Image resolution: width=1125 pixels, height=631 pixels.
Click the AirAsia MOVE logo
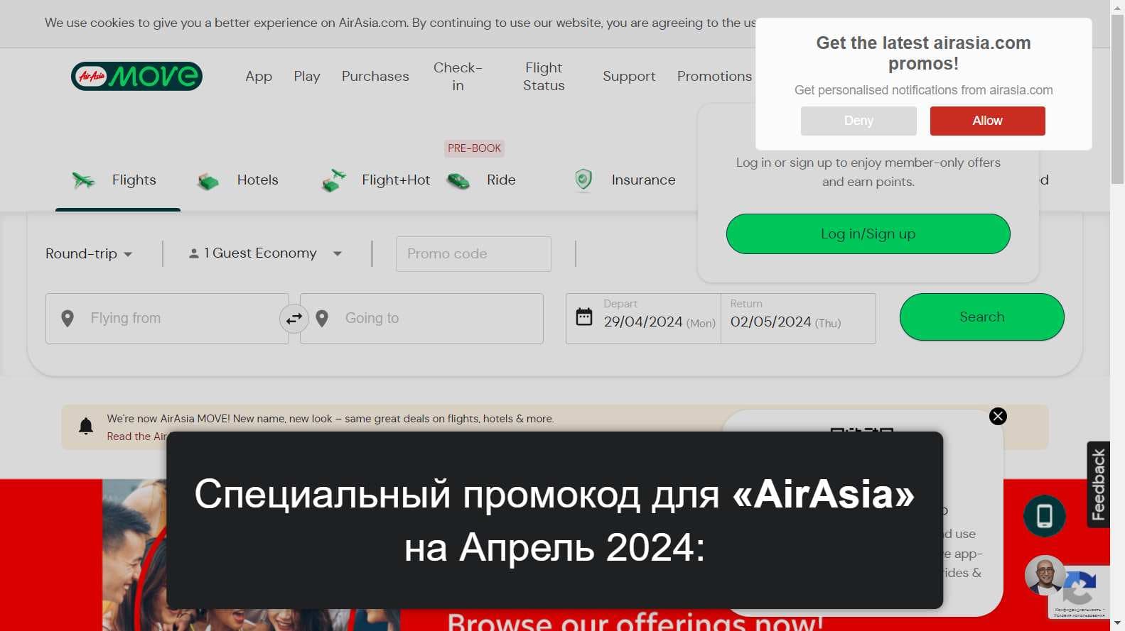click(x=136, y=76)
